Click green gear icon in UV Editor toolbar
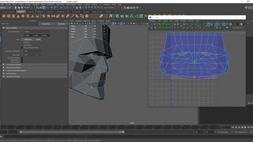Image resolution: width=253 pixels, height=142 pixels. coord(231,24)
